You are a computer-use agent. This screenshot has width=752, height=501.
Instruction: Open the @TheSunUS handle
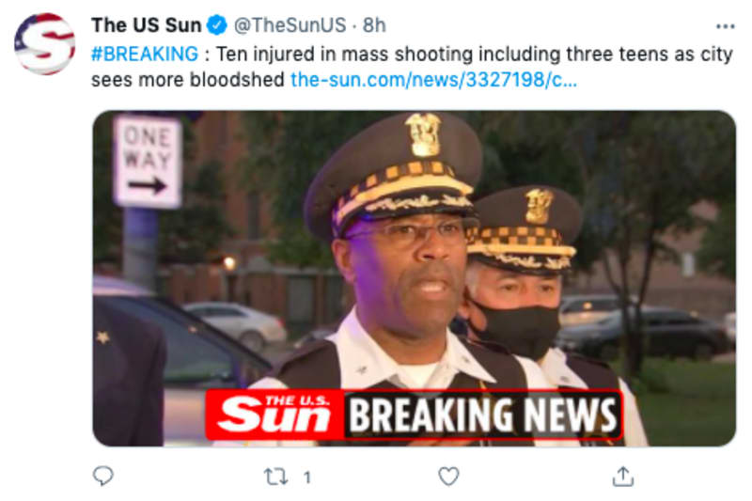290,25
